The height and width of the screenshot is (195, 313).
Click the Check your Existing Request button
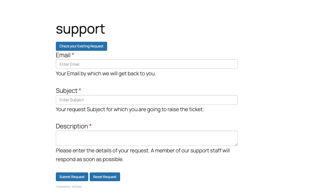pos(81,46)
